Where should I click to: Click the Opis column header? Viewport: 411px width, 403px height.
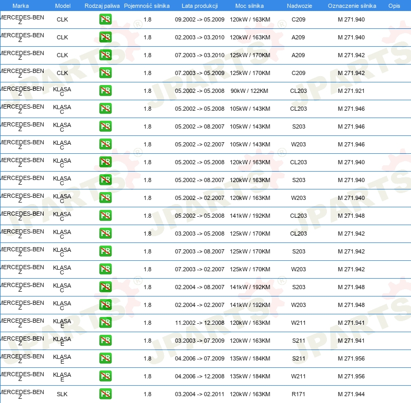[394, 6]
